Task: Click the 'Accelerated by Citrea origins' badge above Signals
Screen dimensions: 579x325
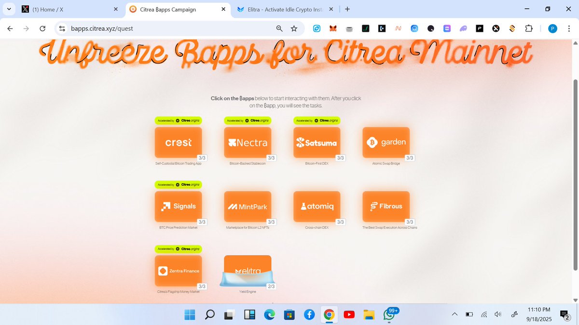Action: click(x=178, y=184)
